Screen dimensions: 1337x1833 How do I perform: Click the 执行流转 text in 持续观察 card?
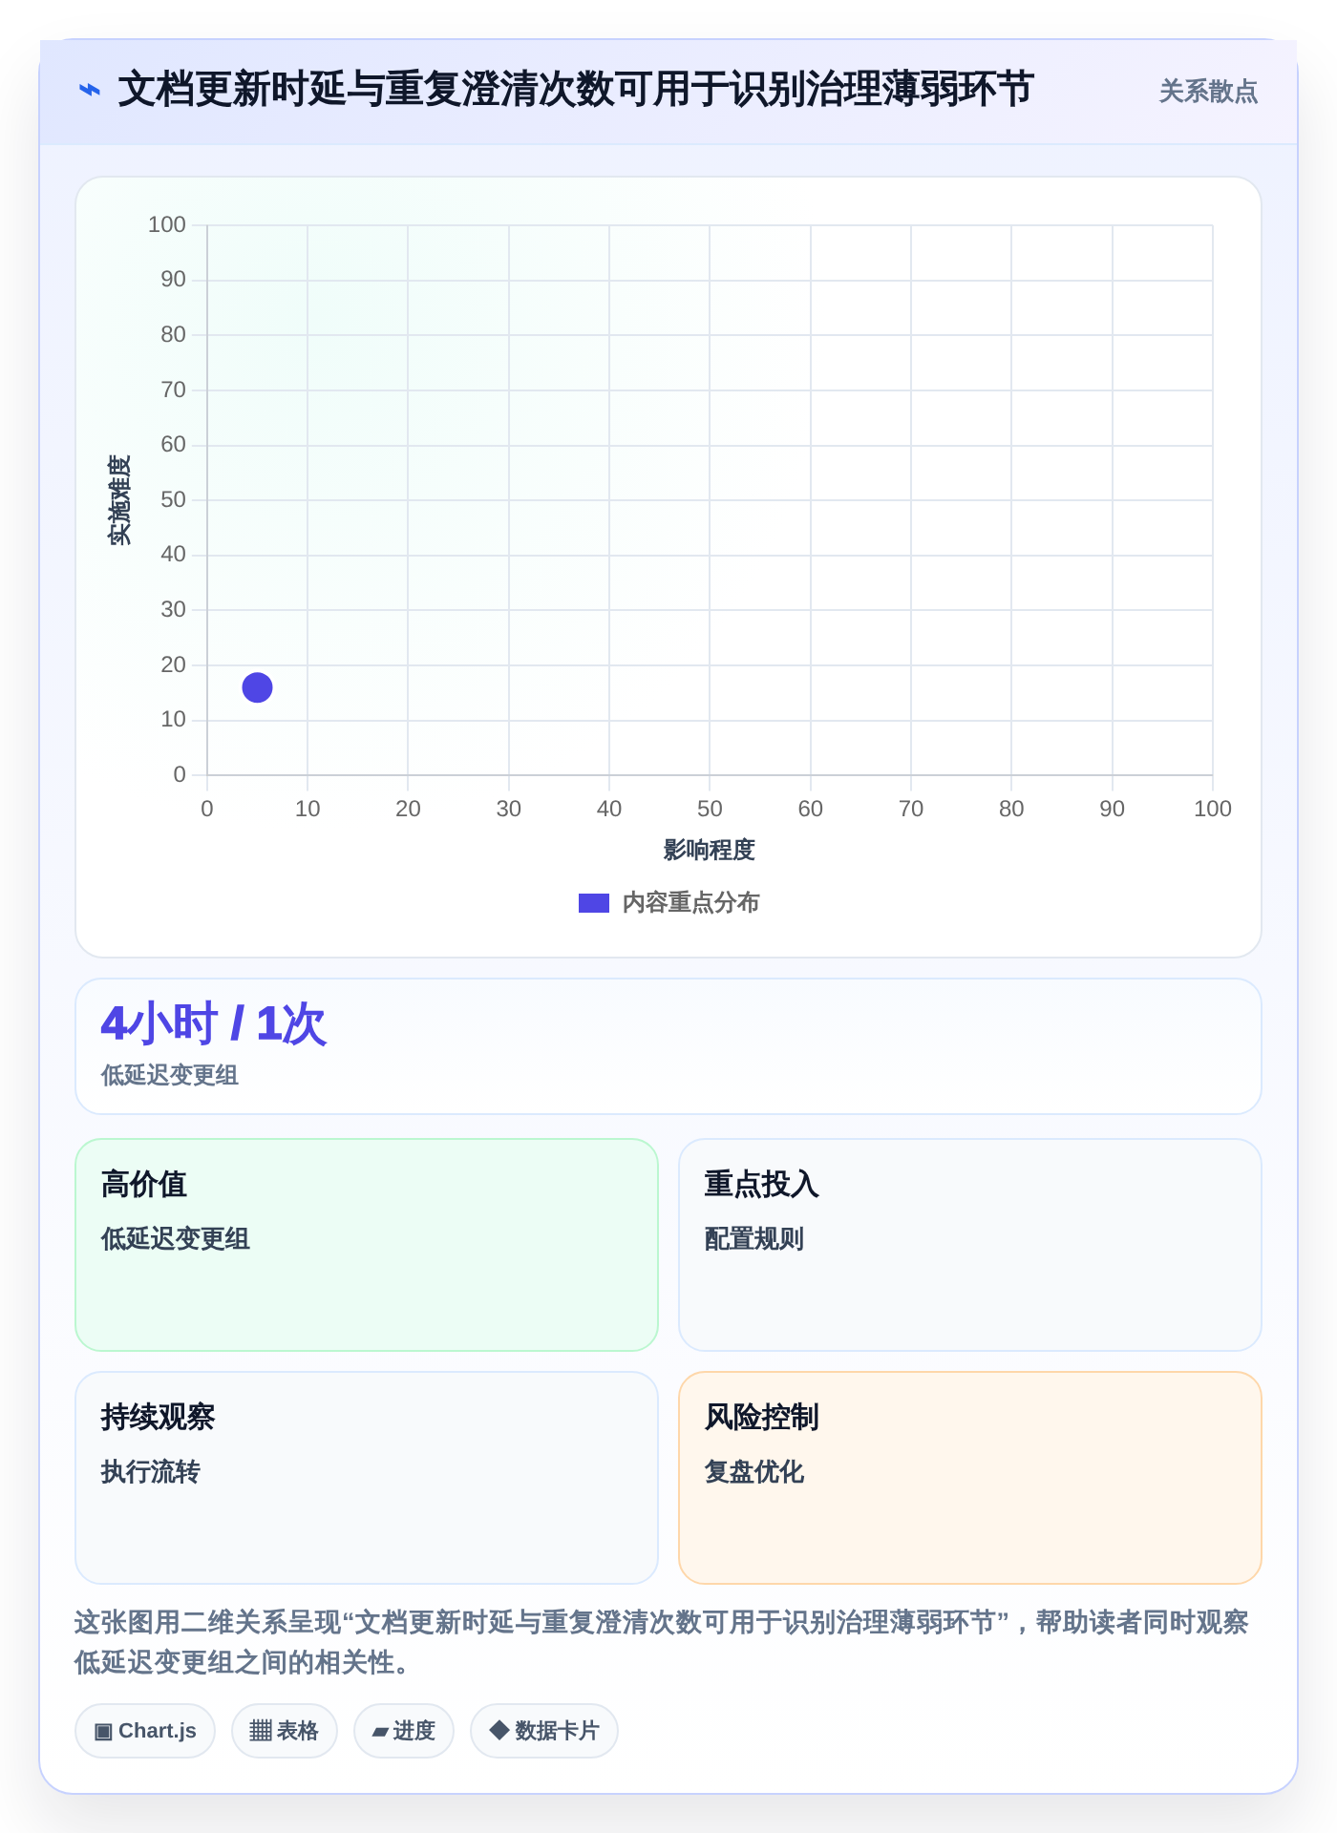coord(151,1472)
